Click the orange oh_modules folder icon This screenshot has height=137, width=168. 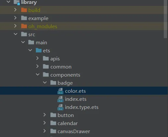click(x=24, y=26)
